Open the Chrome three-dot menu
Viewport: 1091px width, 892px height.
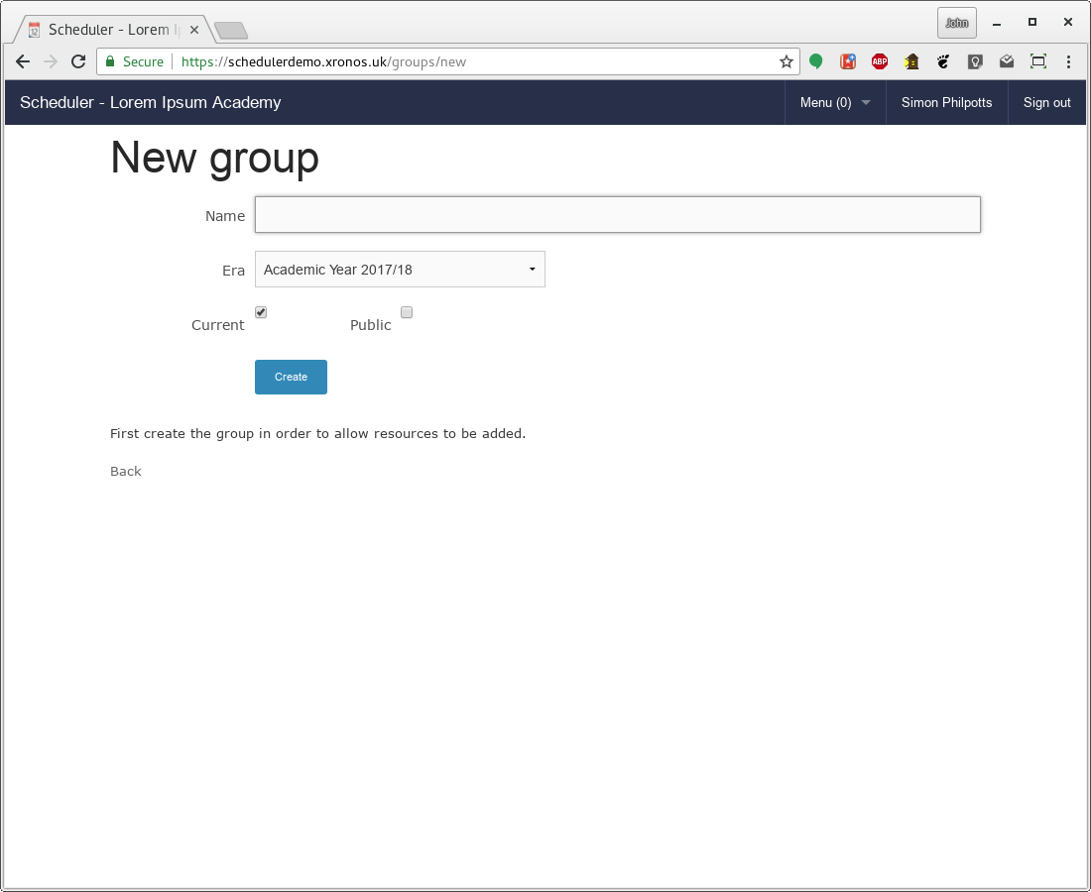click(x=1069, y=61)
